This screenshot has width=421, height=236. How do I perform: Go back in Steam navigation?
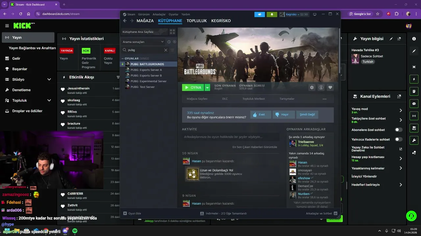[125, 21]
